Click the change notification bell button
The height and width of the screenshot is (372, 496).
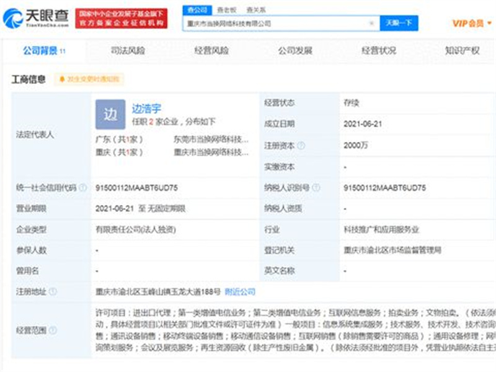click(x=89, y=79)
